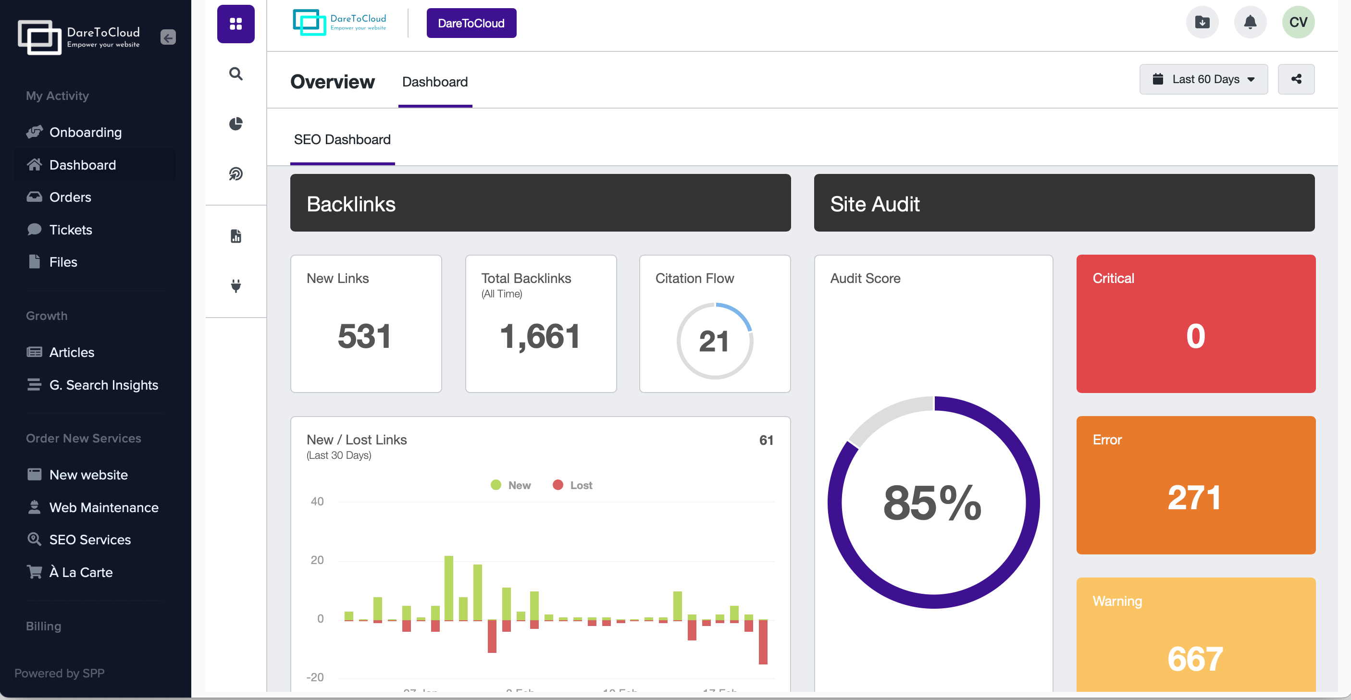Image resolution: width=1351 pixels, height=700 pixels.
Task: Toggle the Lost legend series
Action: point(572,485)
